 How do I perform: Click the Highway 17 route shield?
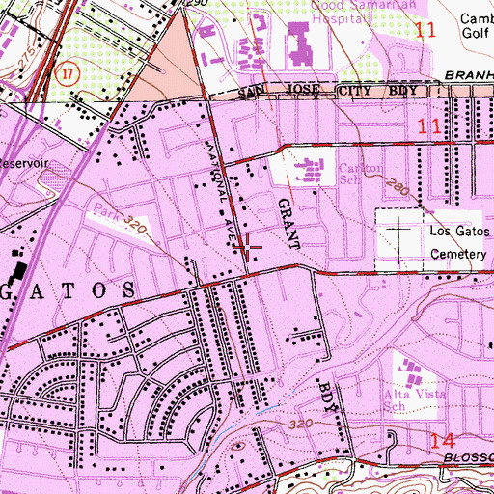pyautogui.click(x=67, y=74)
